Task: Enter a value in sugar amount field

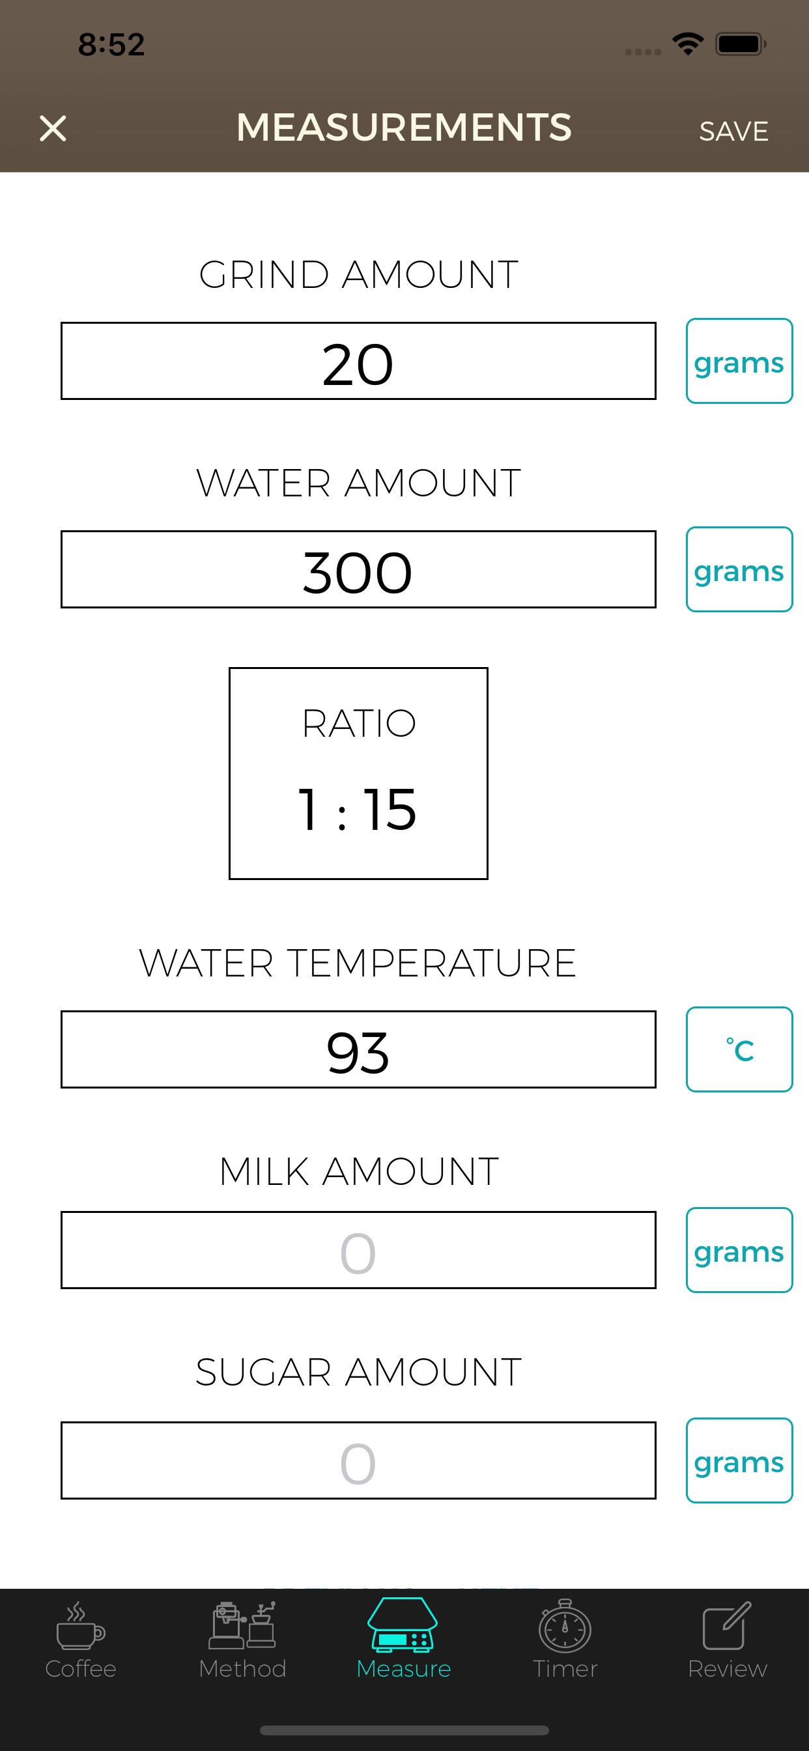Action: [358, 1460]
